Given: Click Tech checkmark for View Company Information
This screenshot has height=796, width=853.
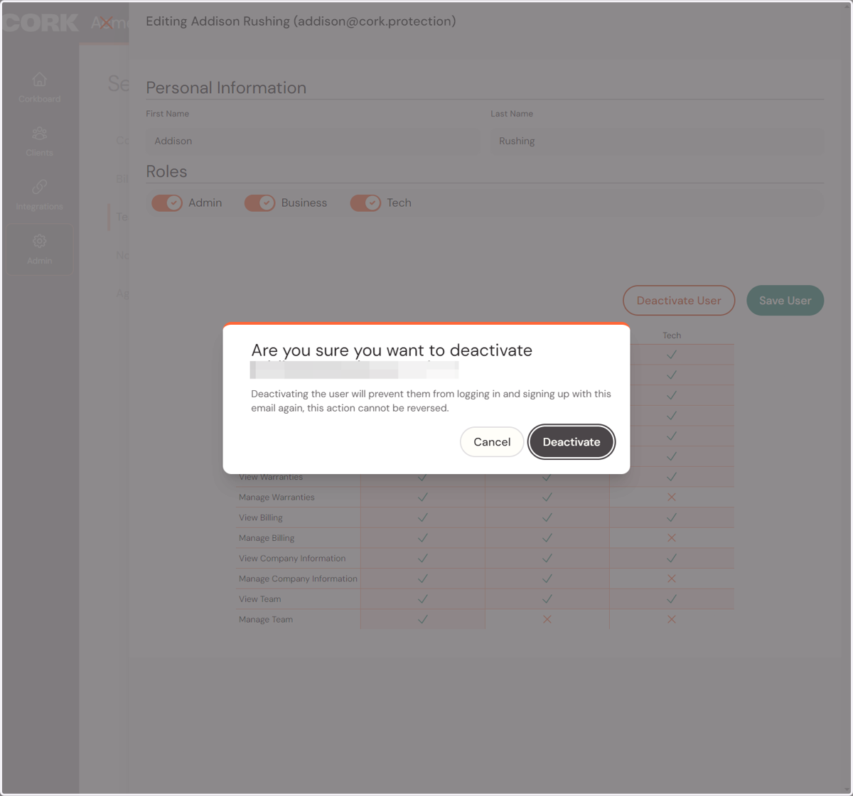Looking at the screenshot, I should [x=672, y=559].
